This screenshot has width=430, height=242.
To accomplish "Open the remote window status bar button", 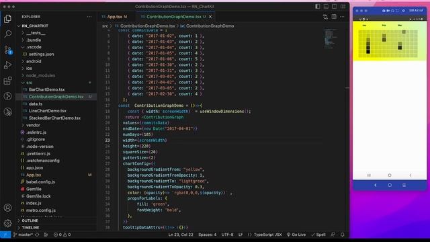I will [5, 235].
